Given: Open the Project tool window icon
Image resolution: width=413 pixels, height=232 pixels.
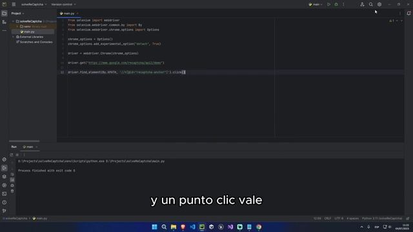Looking at the screenshot, I should (5, 14).
